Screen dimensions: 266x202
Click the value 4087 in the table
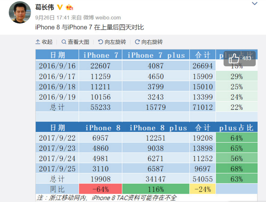click(x=156, y=66)
